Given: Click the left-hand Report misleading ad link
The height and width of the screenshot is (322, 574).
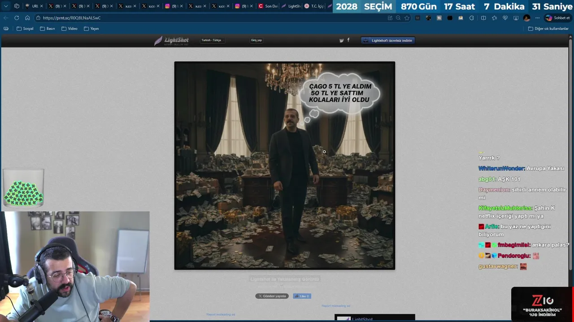Looking at the screenshot, I should tap(221, 314).
